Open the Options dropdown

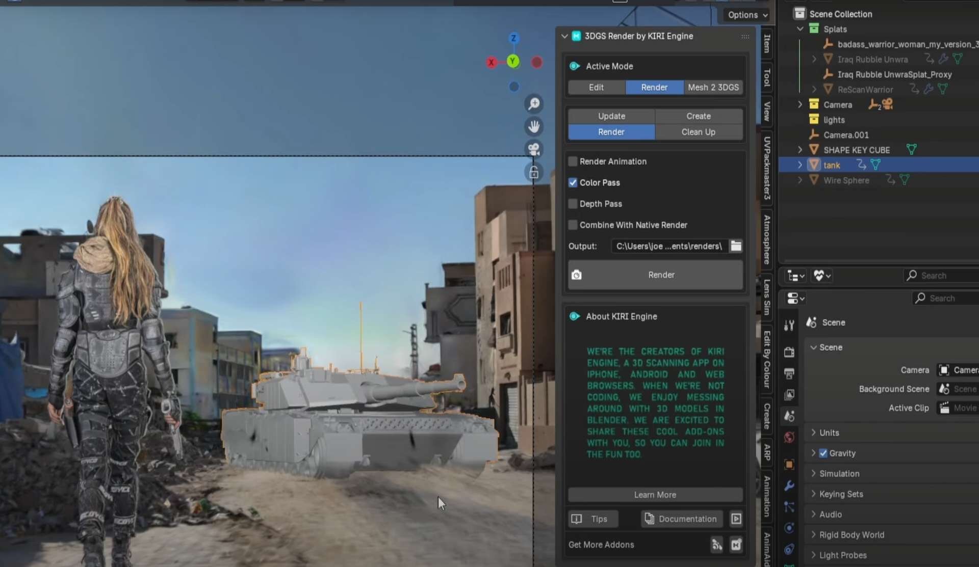(x=747, y=15)
